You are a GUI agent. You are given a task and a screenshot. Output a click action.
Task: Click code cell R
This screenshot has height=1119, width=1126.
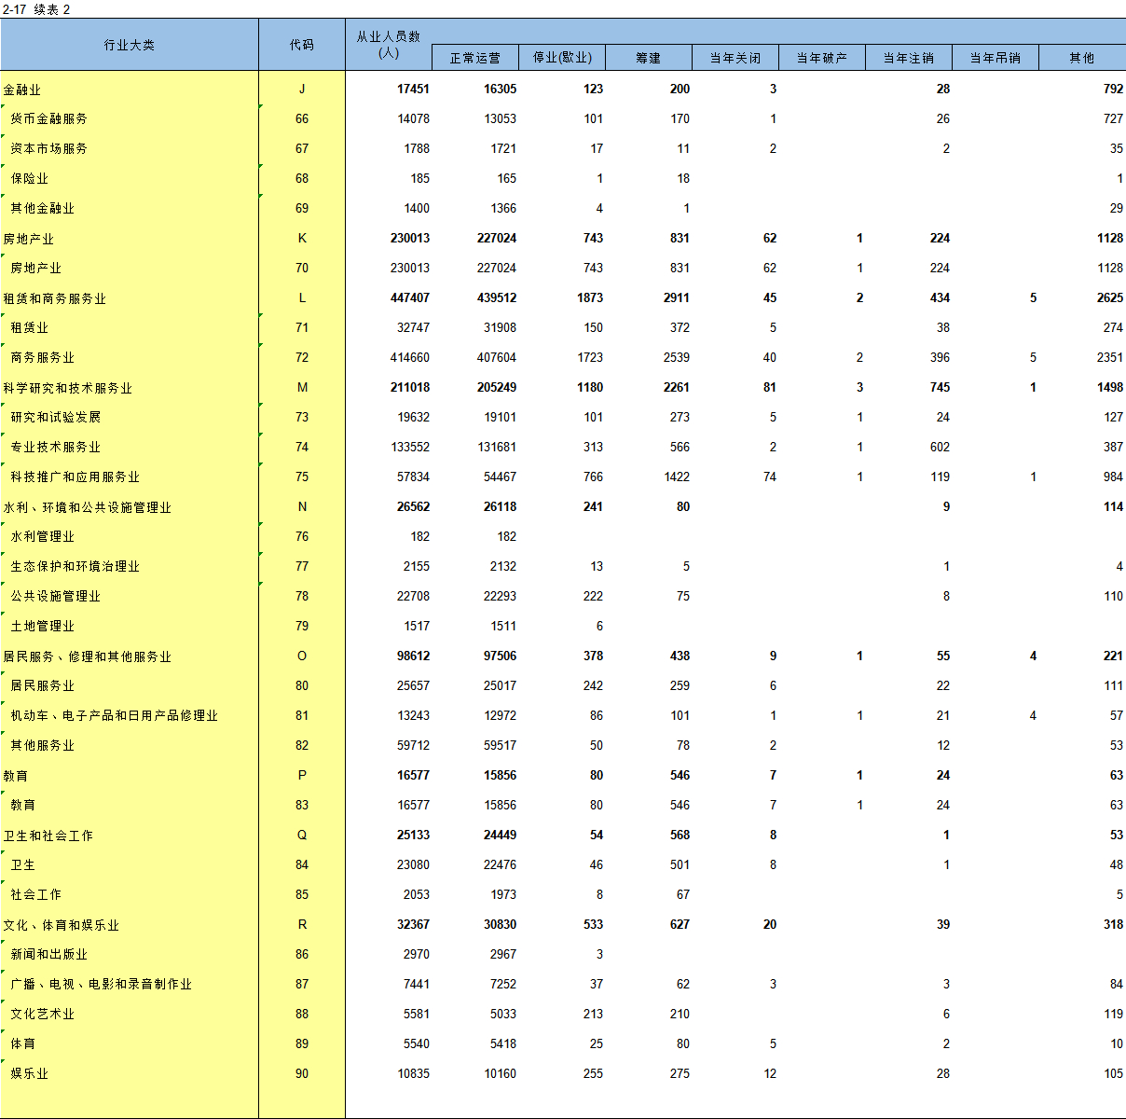(x=302, y=925)
